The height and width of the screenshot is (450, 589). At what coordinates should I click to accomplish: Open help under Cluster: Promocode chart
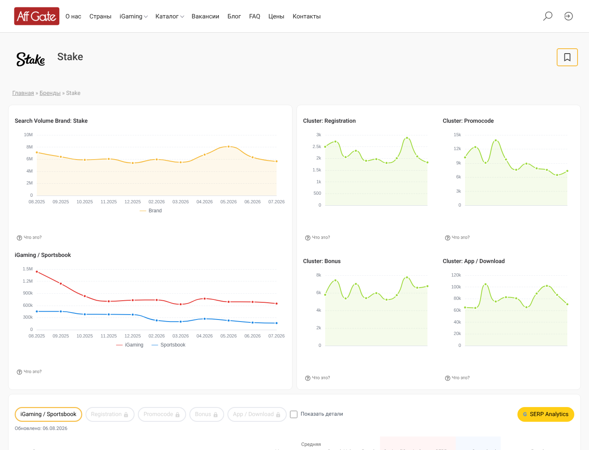point(457,238)
